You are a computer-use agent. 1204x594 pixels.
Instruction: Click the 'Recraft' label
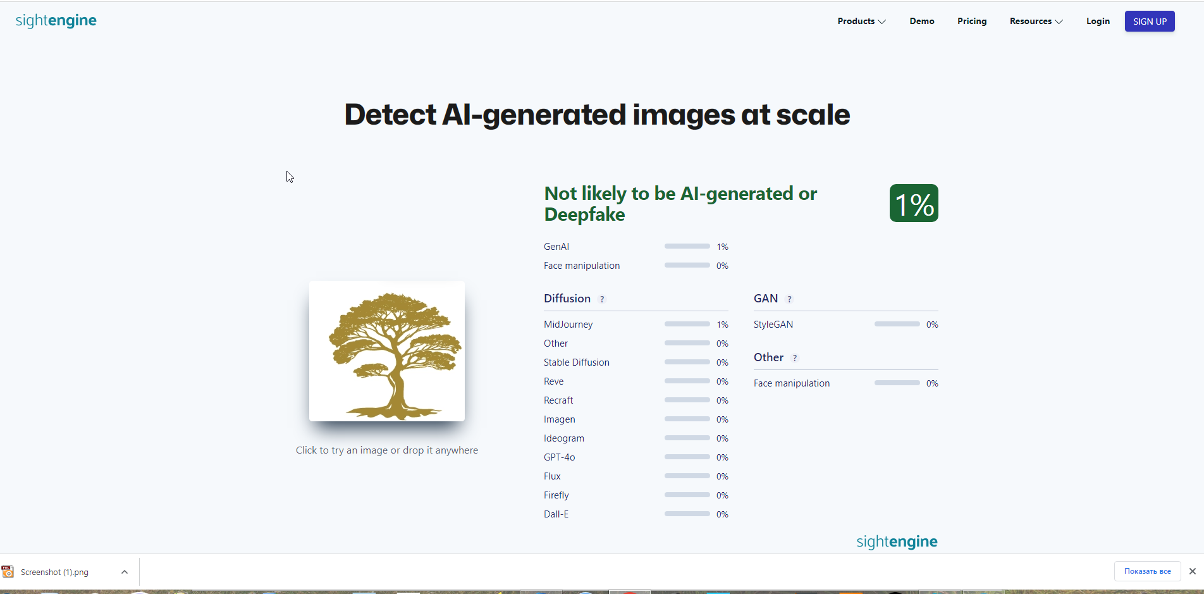tap(558, 400)
